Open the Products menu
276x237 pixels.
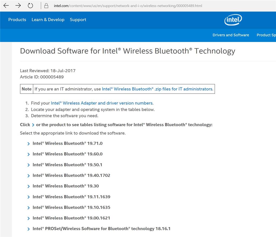pos(17,20)
